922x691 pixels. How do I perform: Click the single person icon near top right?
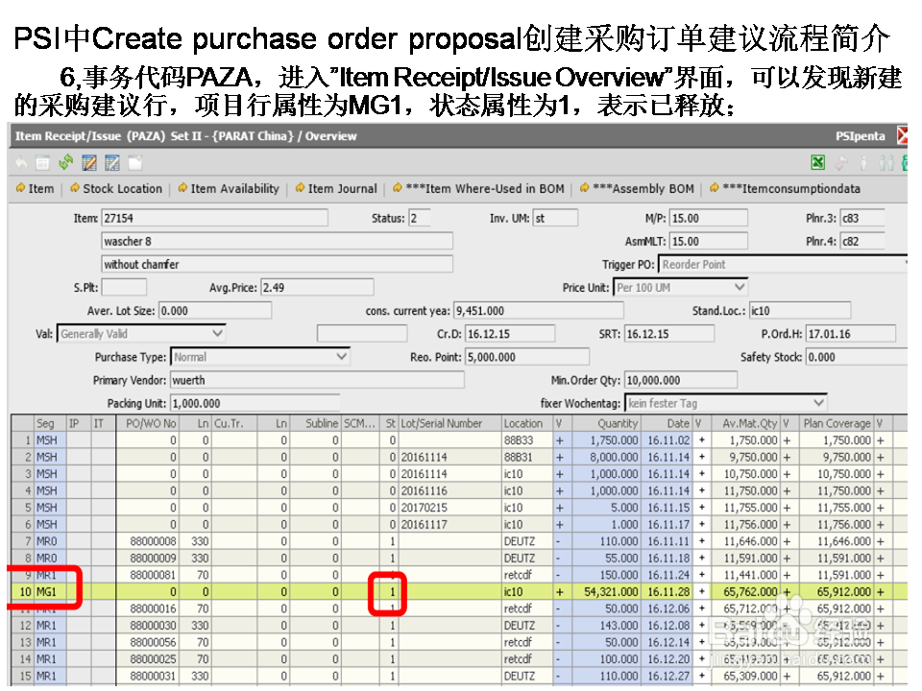pyautogui.click(x=862, y=163)
